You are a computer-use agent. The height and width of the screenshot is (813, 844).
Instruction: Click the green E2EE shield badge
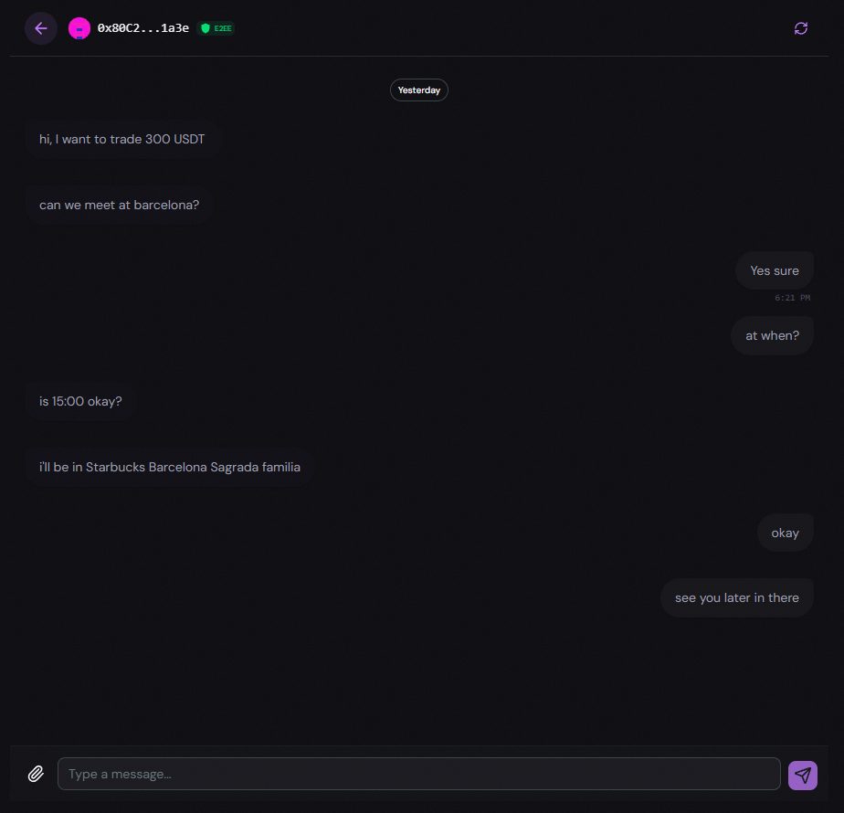(x=216, y=28)
